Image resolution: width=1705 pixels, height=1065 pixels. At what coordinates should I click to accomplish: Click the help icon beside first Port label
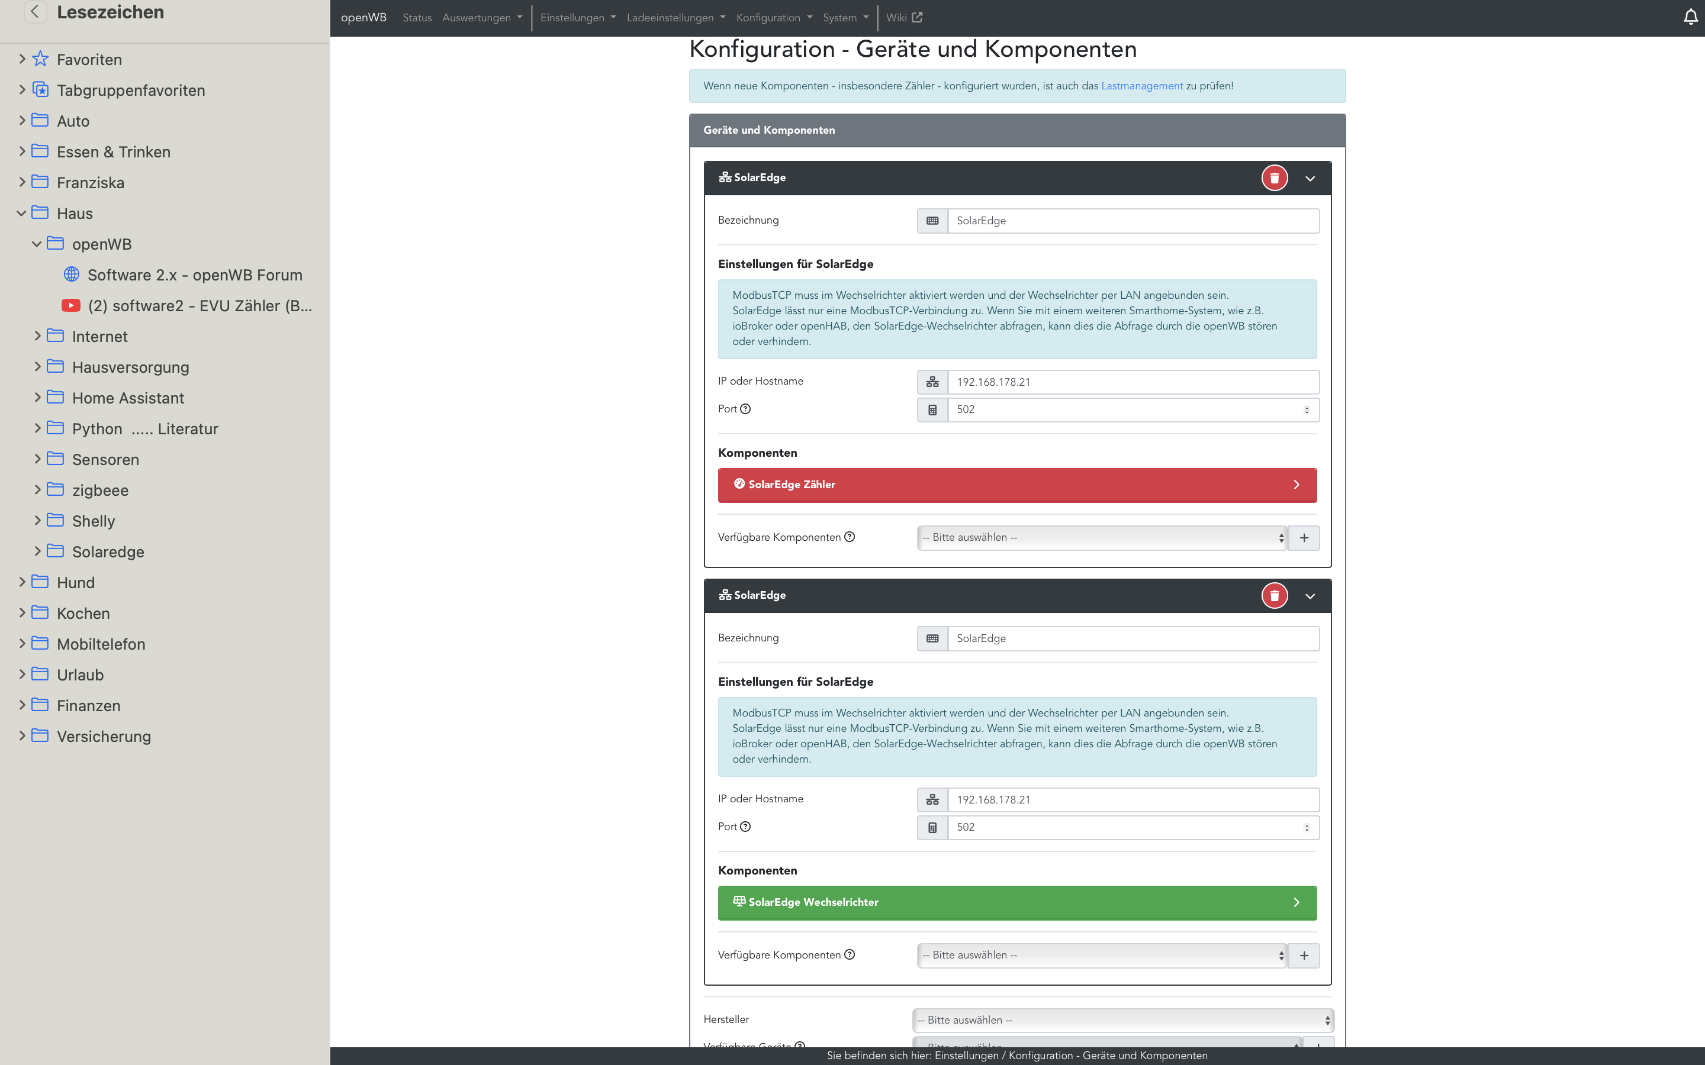coord(745,408)
